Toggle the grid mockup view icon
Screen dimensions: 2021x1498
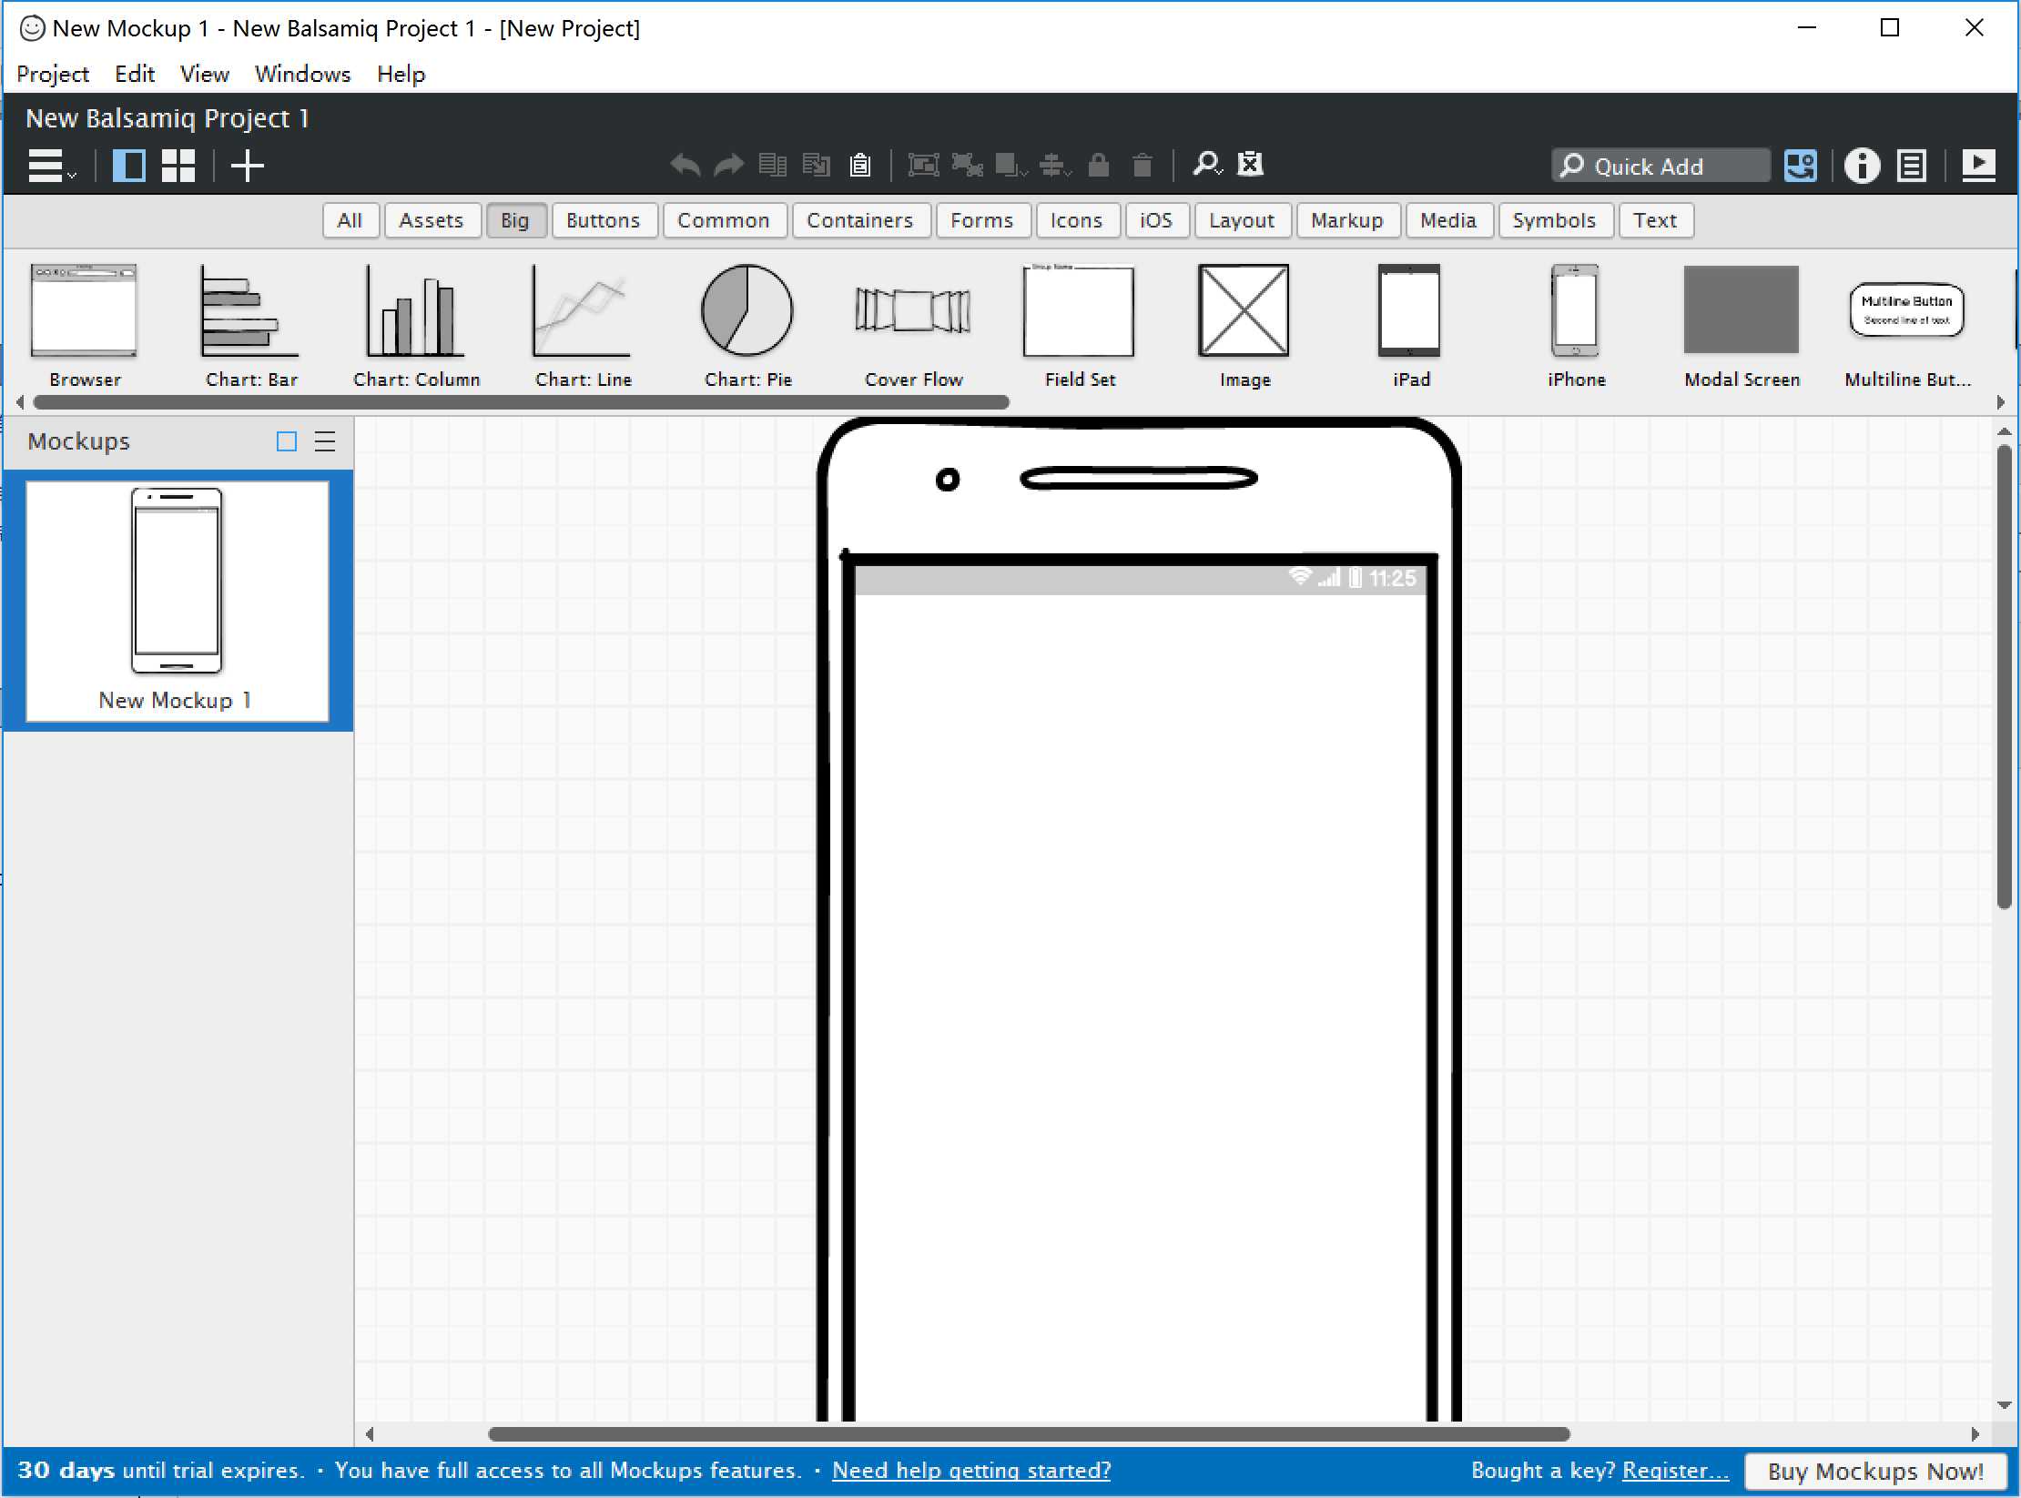[177, 164]
